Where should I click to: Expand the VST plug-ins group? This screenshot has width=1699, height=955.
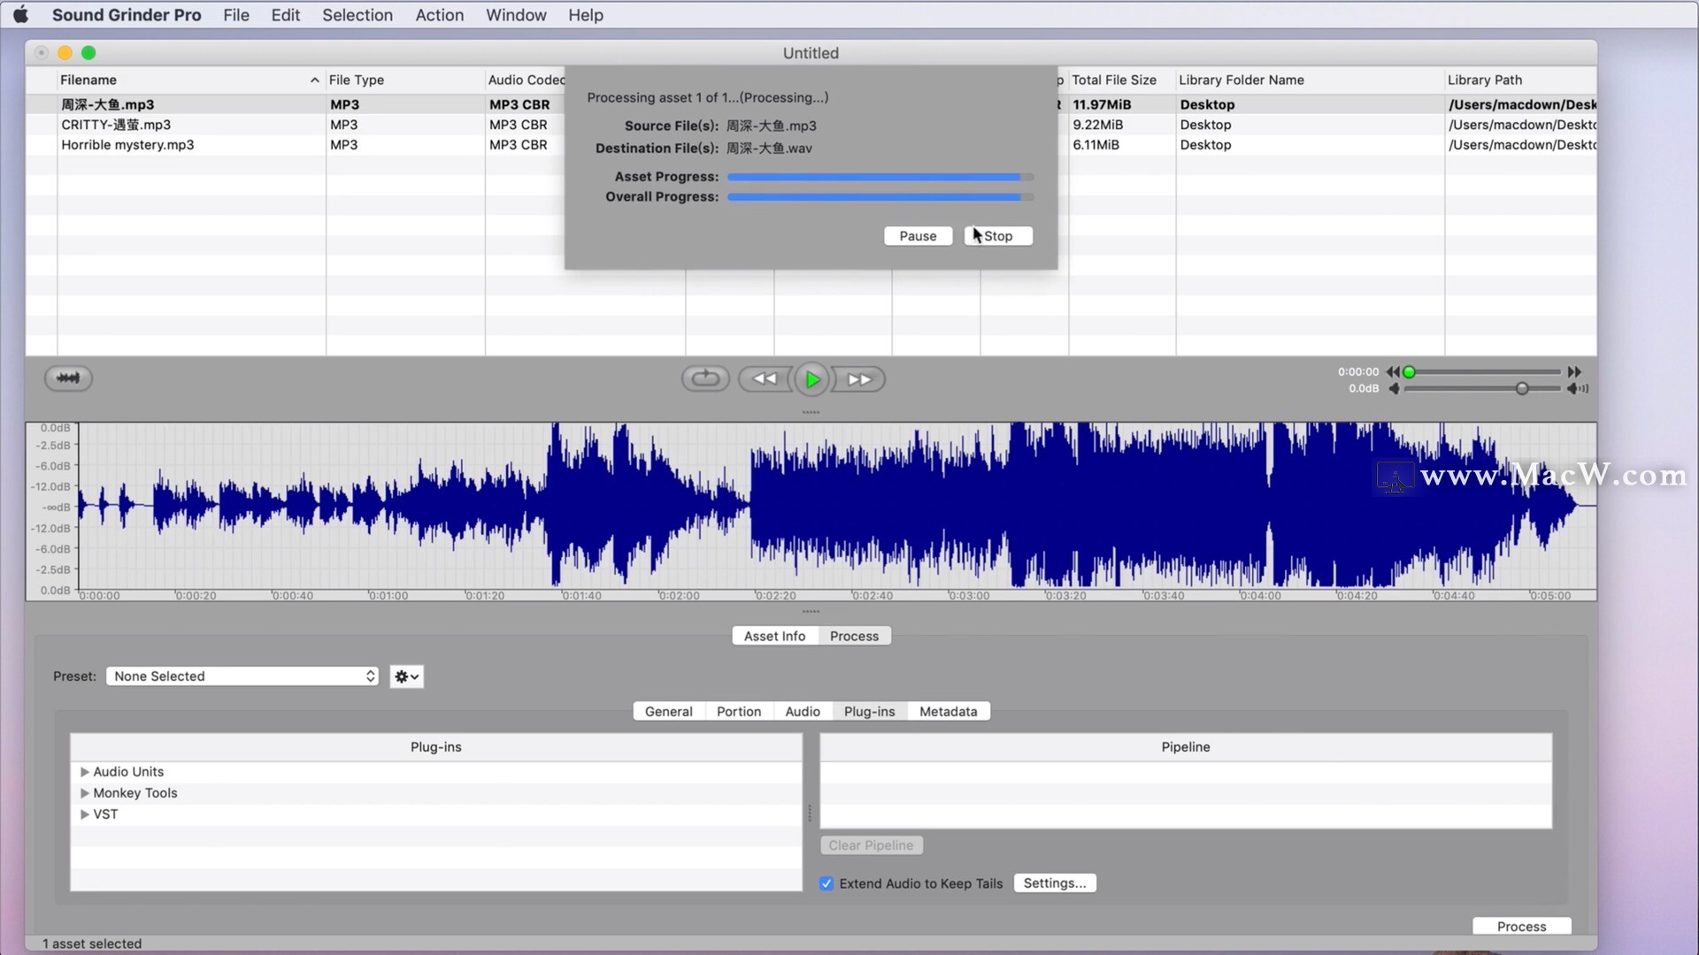pyautogui.click(x=85, y=814)
